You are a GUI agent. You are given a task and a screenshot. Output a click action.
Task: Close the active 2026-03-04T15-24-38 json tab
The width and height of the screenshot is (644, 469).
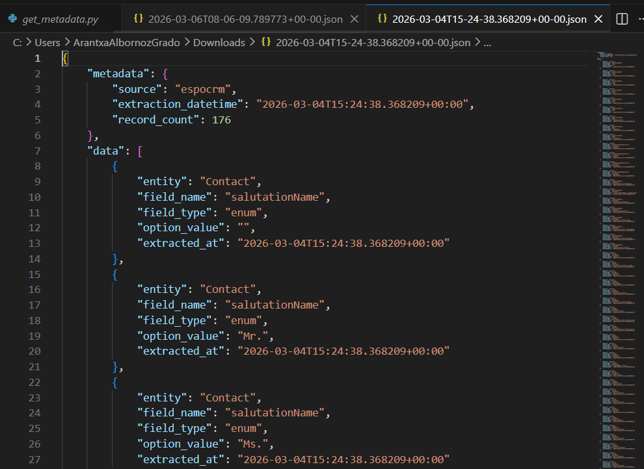point(598,19)
